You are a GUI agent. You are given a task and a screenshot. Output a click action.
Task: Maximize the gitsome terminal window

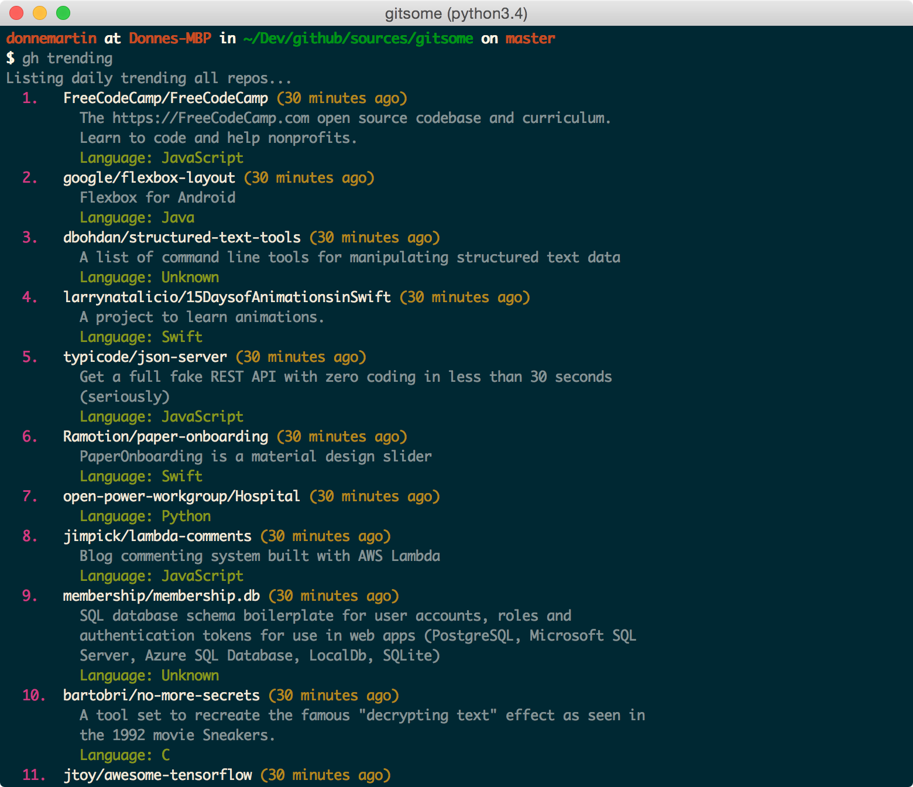[x=63, y=12]
